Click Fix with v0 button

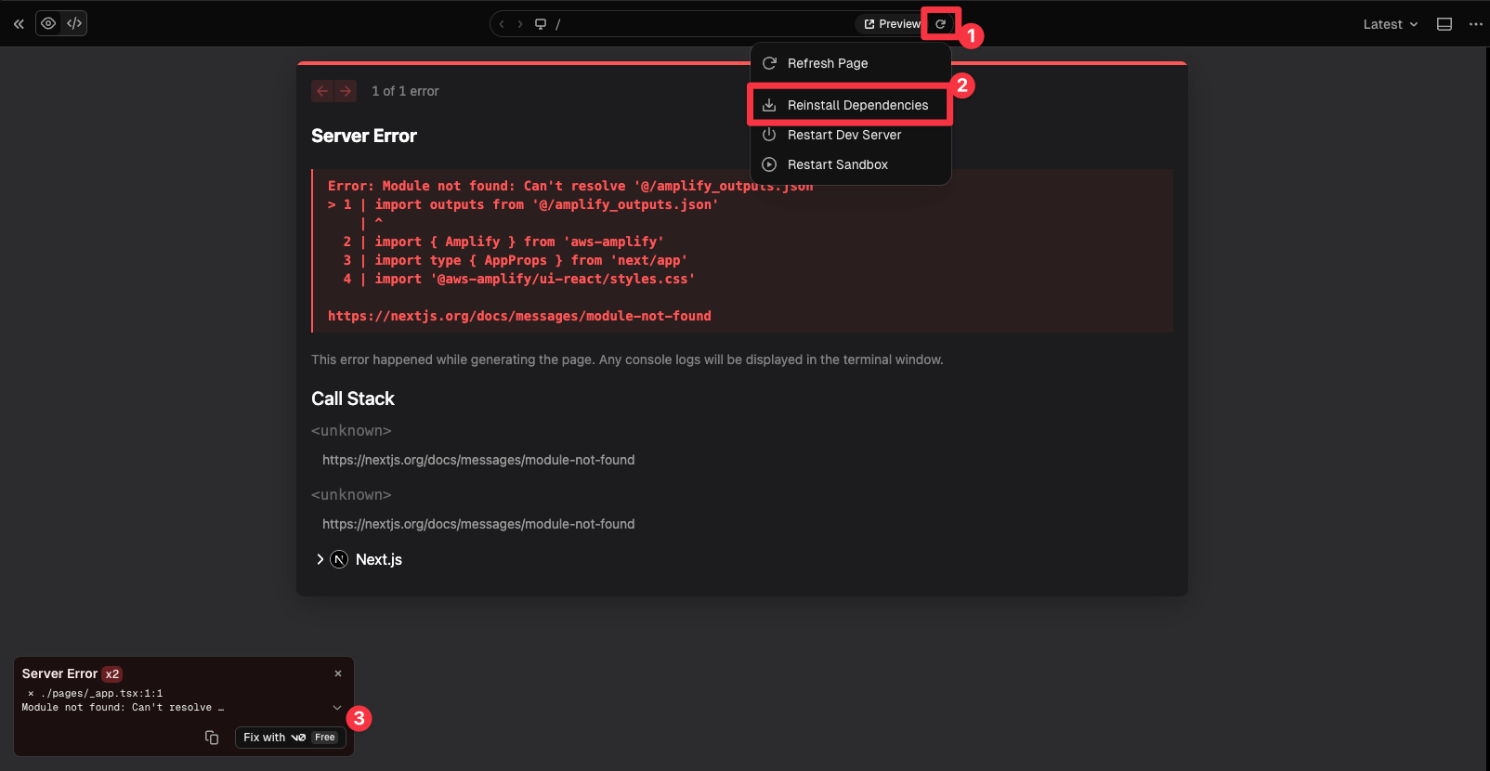tap(290, 738)
